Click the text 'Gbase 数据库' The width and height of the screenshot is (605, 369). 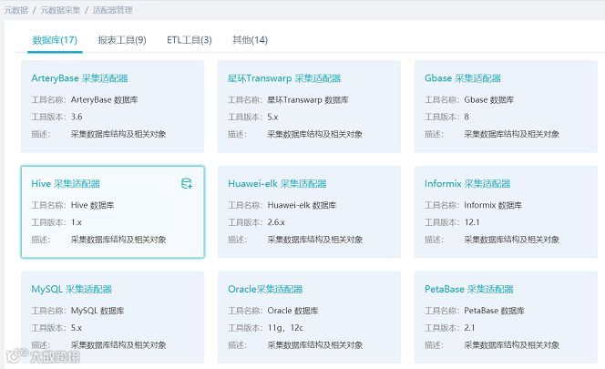(489, 100)
